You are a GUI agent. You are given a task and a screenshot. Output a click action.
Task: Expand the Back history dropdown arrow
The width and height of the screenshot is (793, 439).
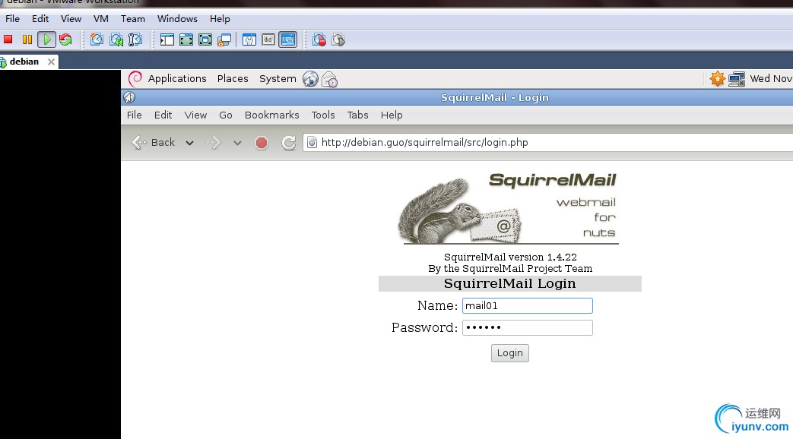pos(189,143)
